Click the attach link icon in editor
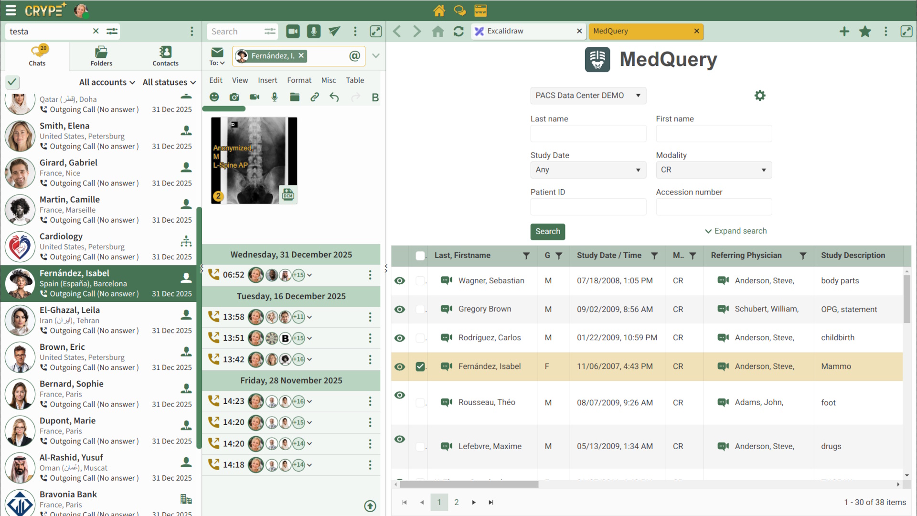Screen dimensions: 917x516 314,97
